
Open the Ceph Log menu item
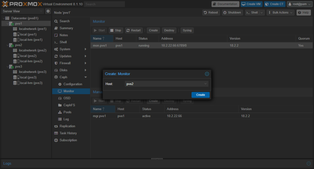click(x=71, y=119)
